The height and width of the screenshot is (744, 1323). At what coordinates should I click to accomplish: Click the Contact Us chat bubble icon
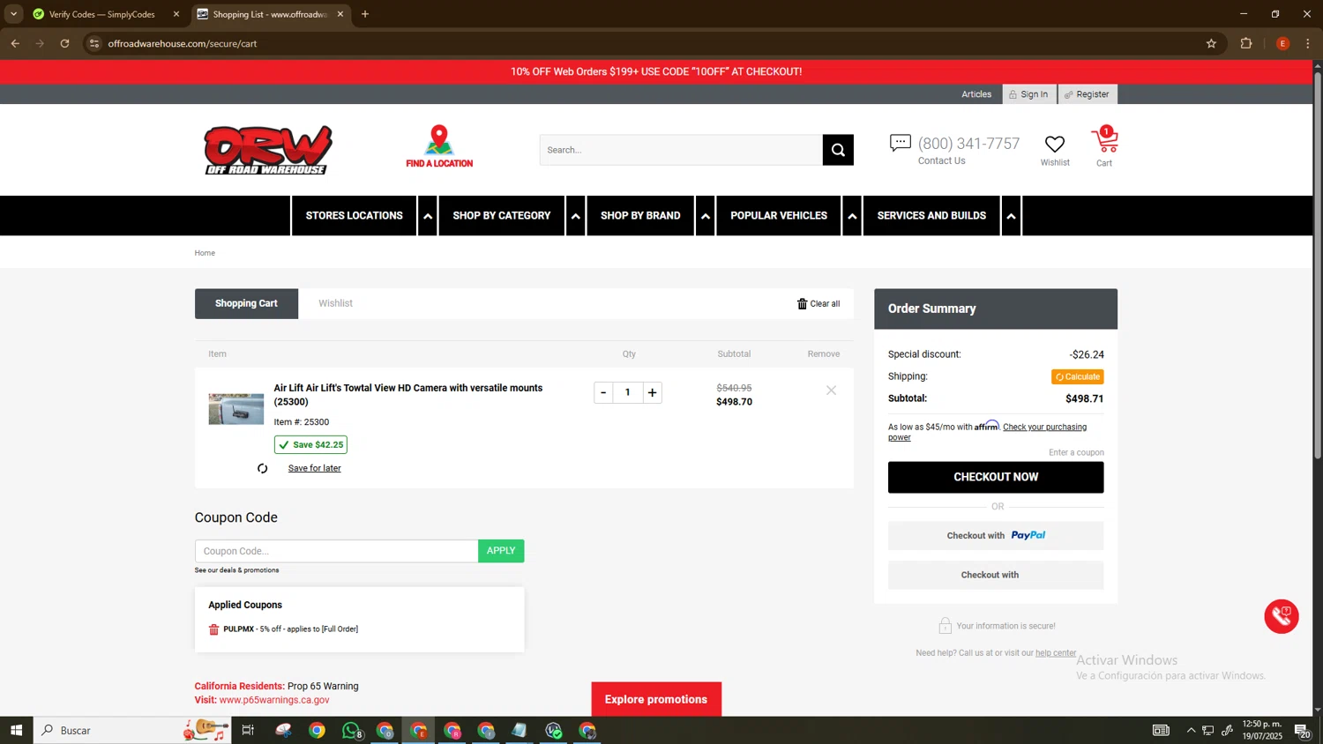click(x=900, y=143)
